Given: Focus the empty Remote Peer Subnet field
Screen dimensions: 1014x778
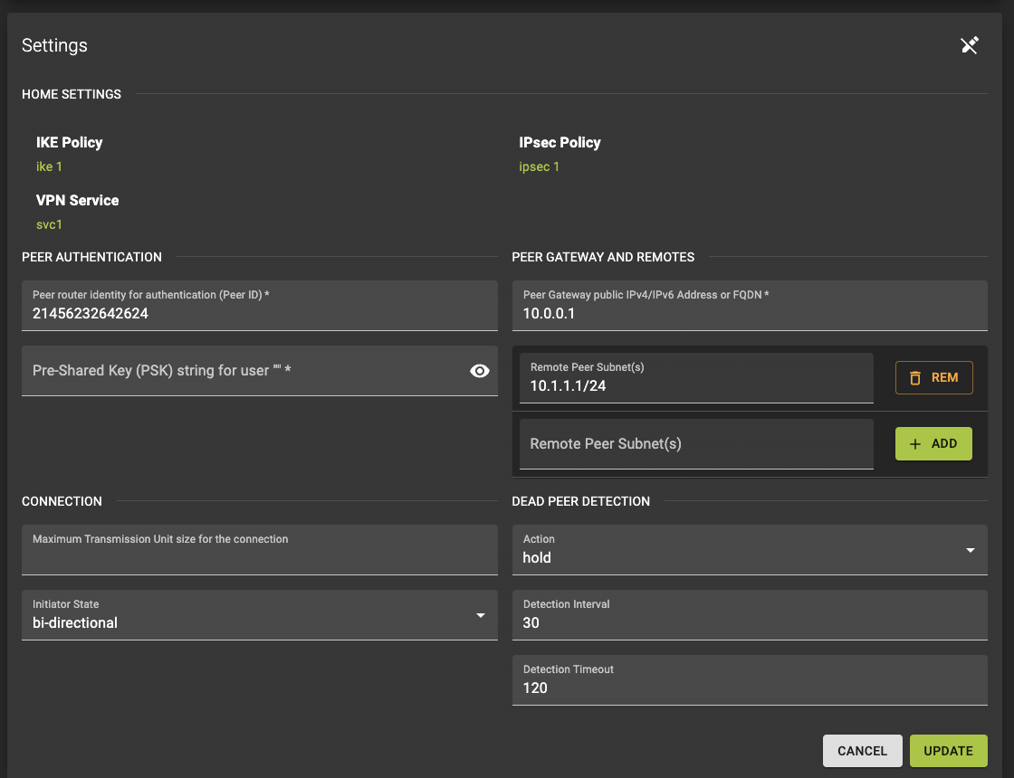Looking at the screenshot, I should coord(696,444).
